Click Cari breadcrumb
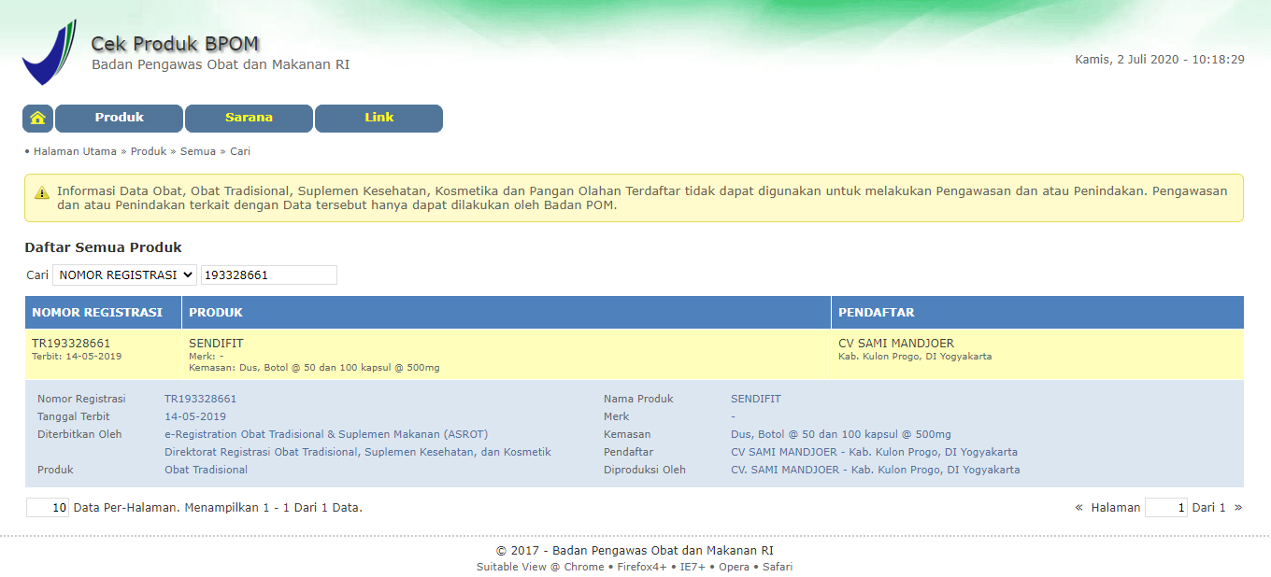This screenshot has height=577, width=1271. point(240,151)
